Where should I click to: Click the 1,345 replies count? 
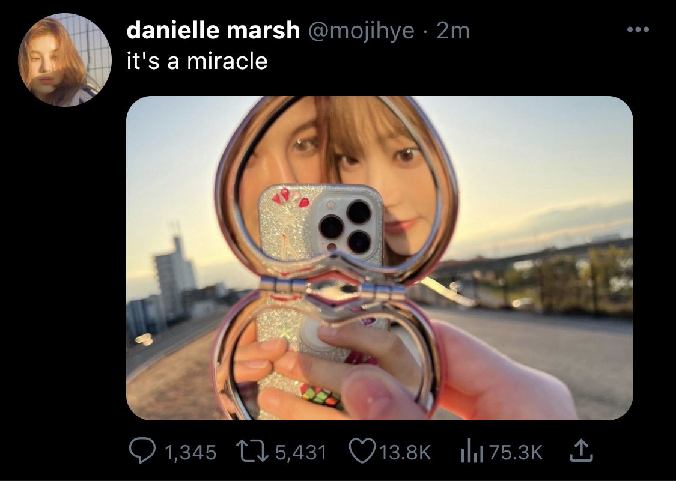point(190,452)
